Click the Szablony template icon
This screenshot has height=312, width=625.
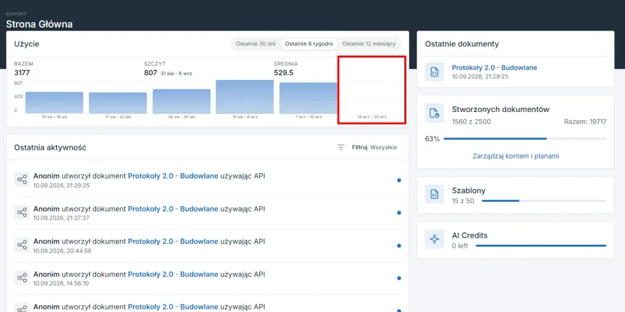pos(434,194)
